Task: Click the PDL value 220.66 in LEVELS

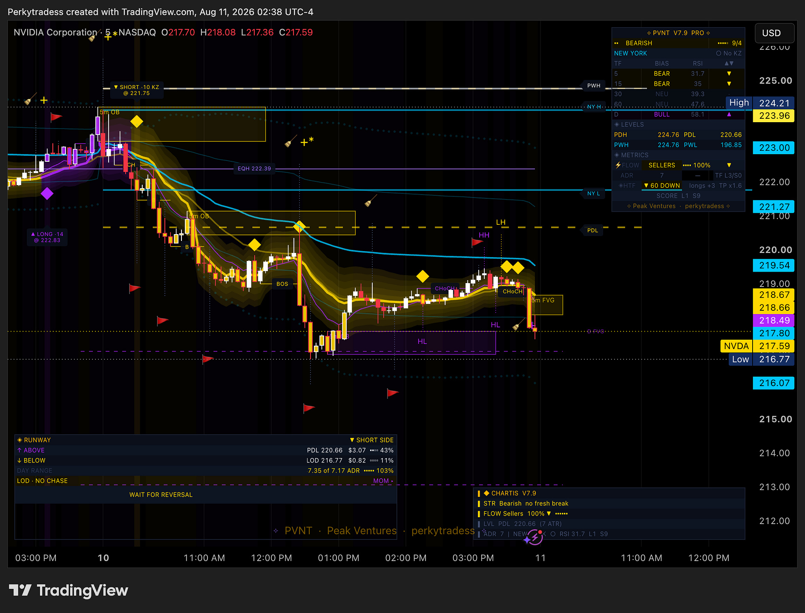Action: pos(731,135)
